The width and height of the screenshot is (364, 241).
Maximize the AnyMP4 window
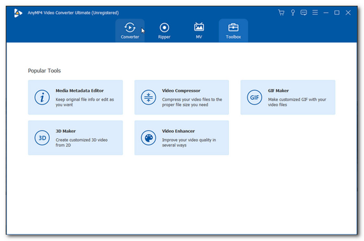pos(337,13)
